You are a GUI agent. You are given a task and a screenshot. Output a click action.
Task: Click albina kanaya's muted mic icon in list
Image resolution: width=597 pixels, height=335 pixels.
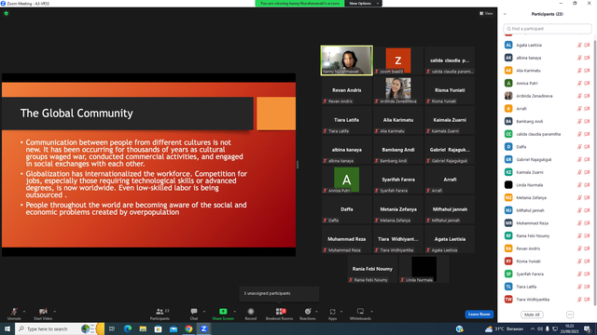coord(579,58)
